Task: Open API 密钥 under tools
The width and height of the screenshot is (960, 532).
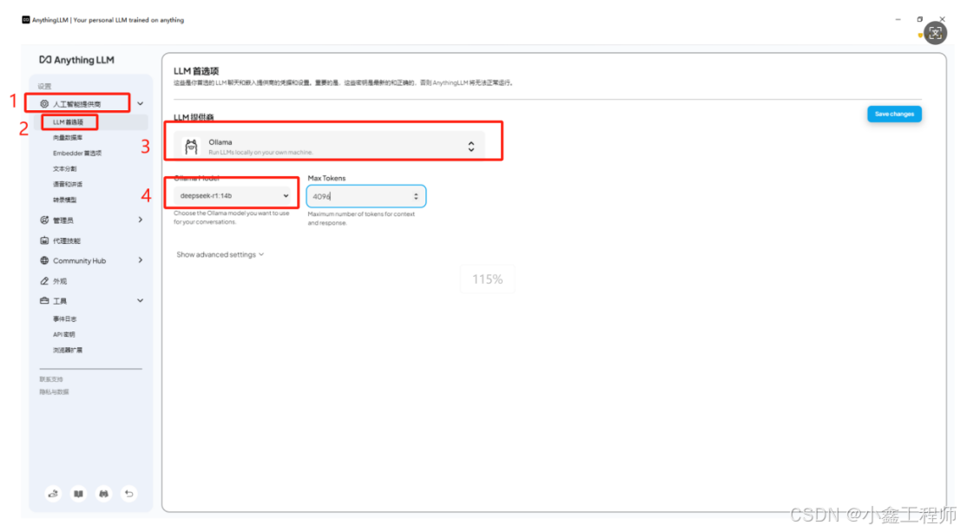Action: (63, 335)
